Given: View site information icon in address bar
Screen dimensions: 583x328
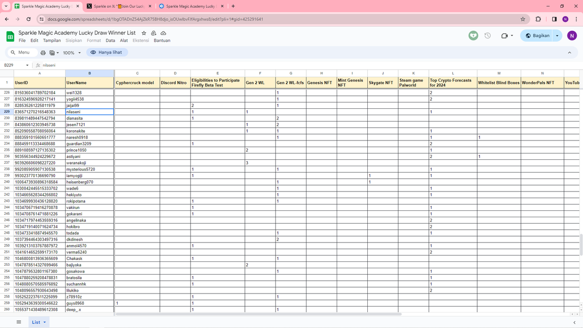Looking at the screenshot, I should click(x=42, y=19).
